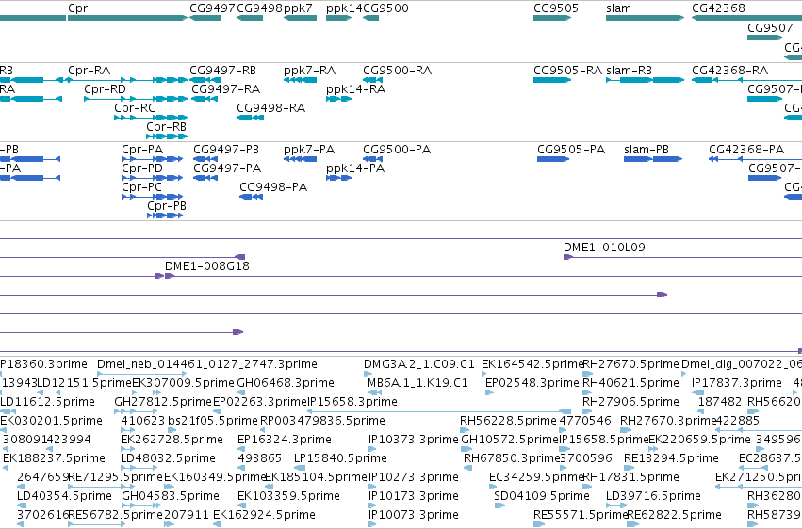Select transcript Cpr-RD
Viewport: 802px width, 529px height.
tap(136, 99)
